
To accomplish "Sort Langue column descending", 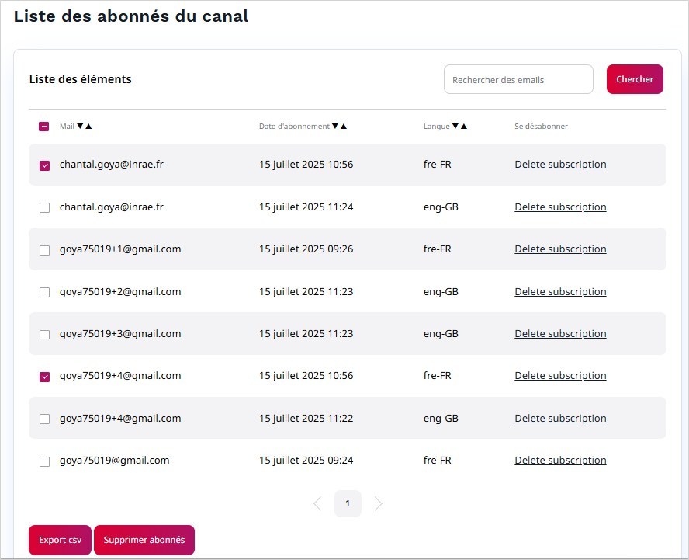I will pos(455,126).
